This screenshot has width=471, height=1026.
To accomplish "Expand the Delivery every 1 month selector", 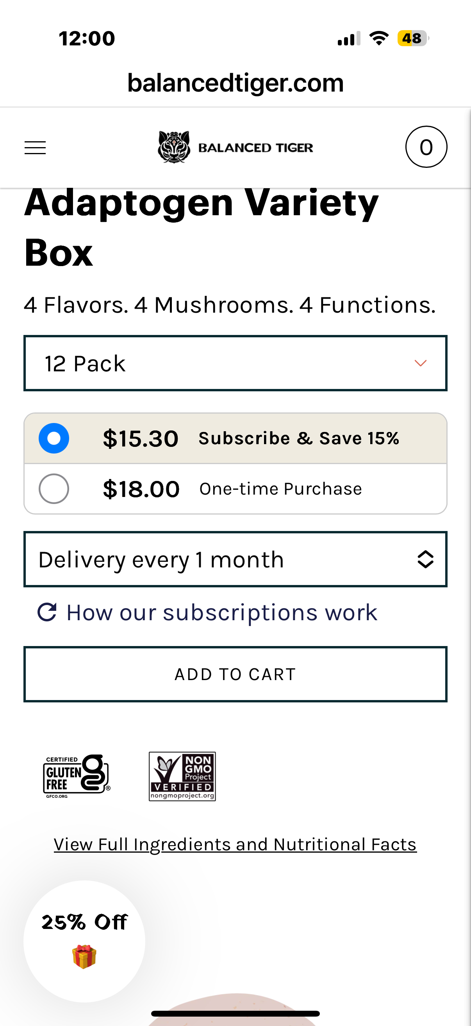I will pyautogui.click(x=235, y=559).
